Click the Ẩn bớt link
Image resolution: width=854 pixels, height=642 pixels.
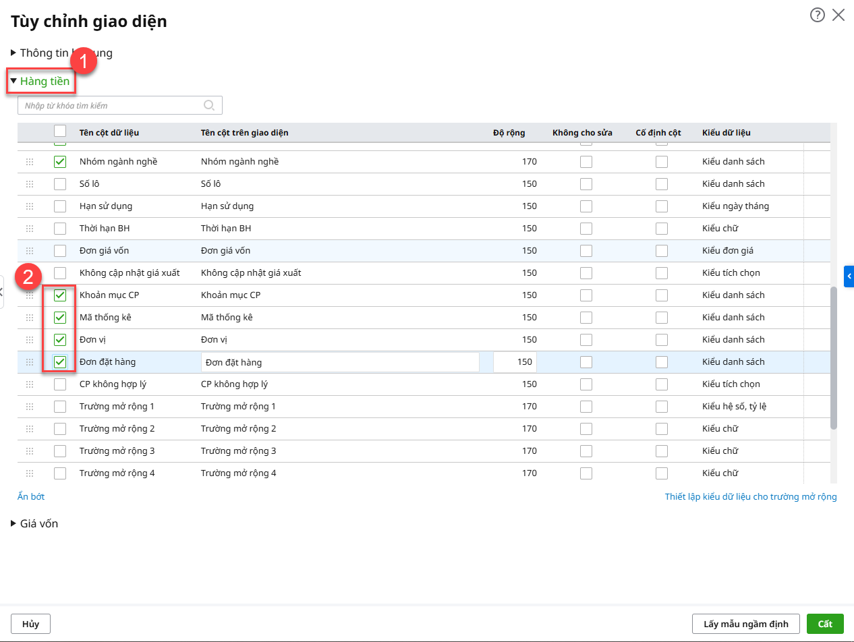[31, 497]
